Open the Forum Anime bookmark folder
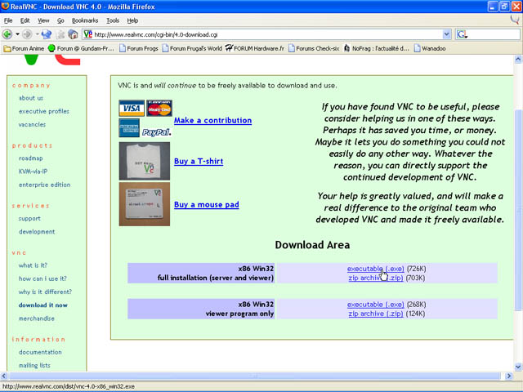523x392 pixels. pos(24,49)
